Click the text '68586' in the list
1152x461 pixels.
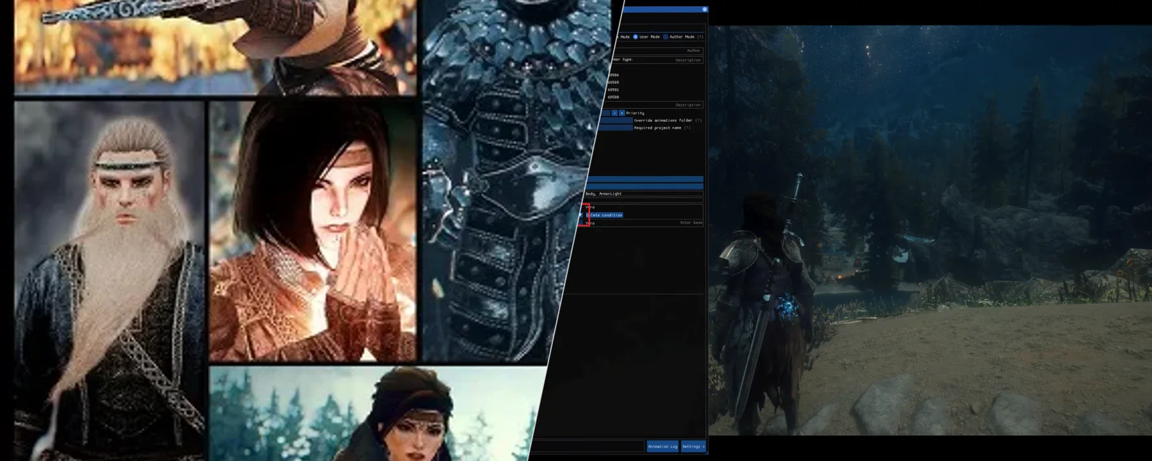613,75
